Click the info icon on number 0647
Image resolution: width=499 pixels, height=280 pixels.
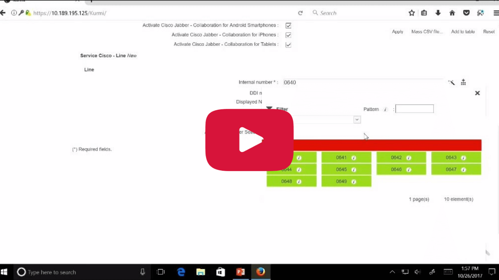(463, 170)
